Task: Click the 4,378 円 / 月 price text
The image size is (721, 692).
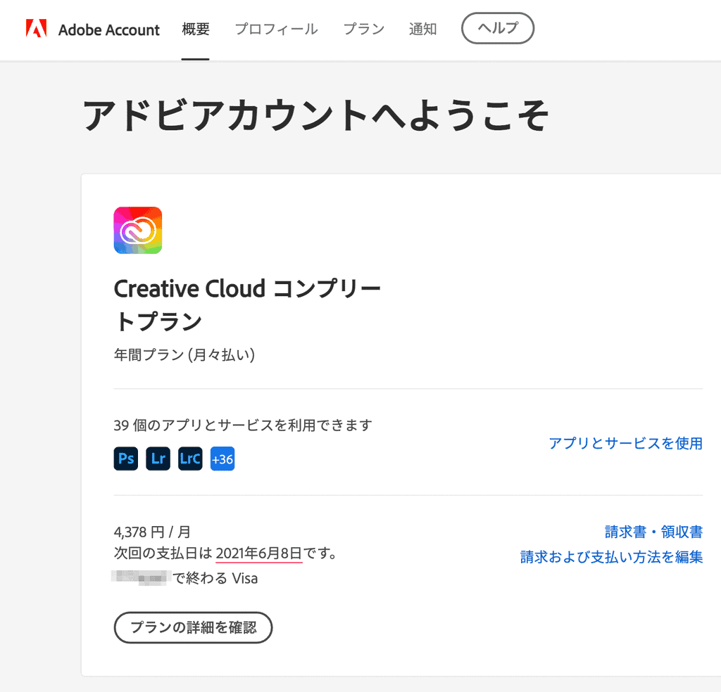Action: (x=152, y=532)
